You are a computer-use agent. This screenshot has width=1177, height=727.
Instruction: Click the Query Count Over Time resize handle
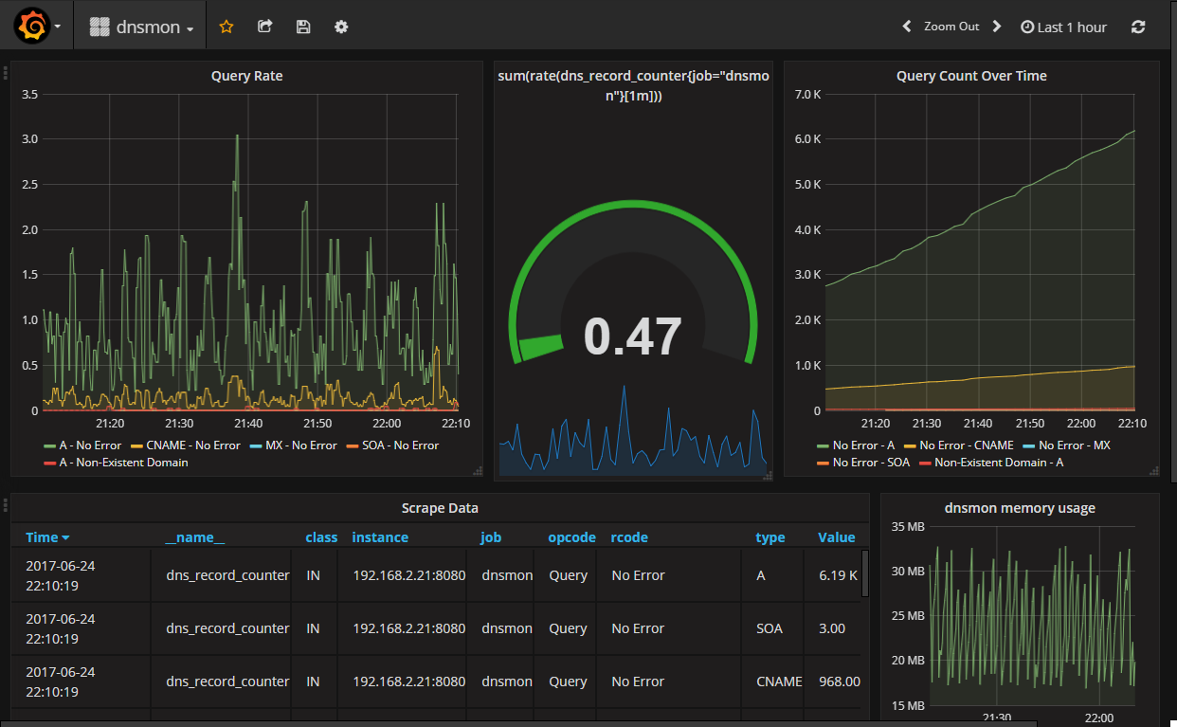1153,470
